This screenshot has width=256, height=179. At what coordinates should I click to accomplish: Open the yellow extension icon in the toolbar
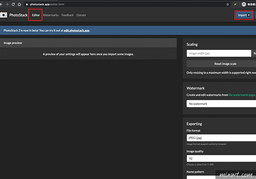tap(235, 4)
